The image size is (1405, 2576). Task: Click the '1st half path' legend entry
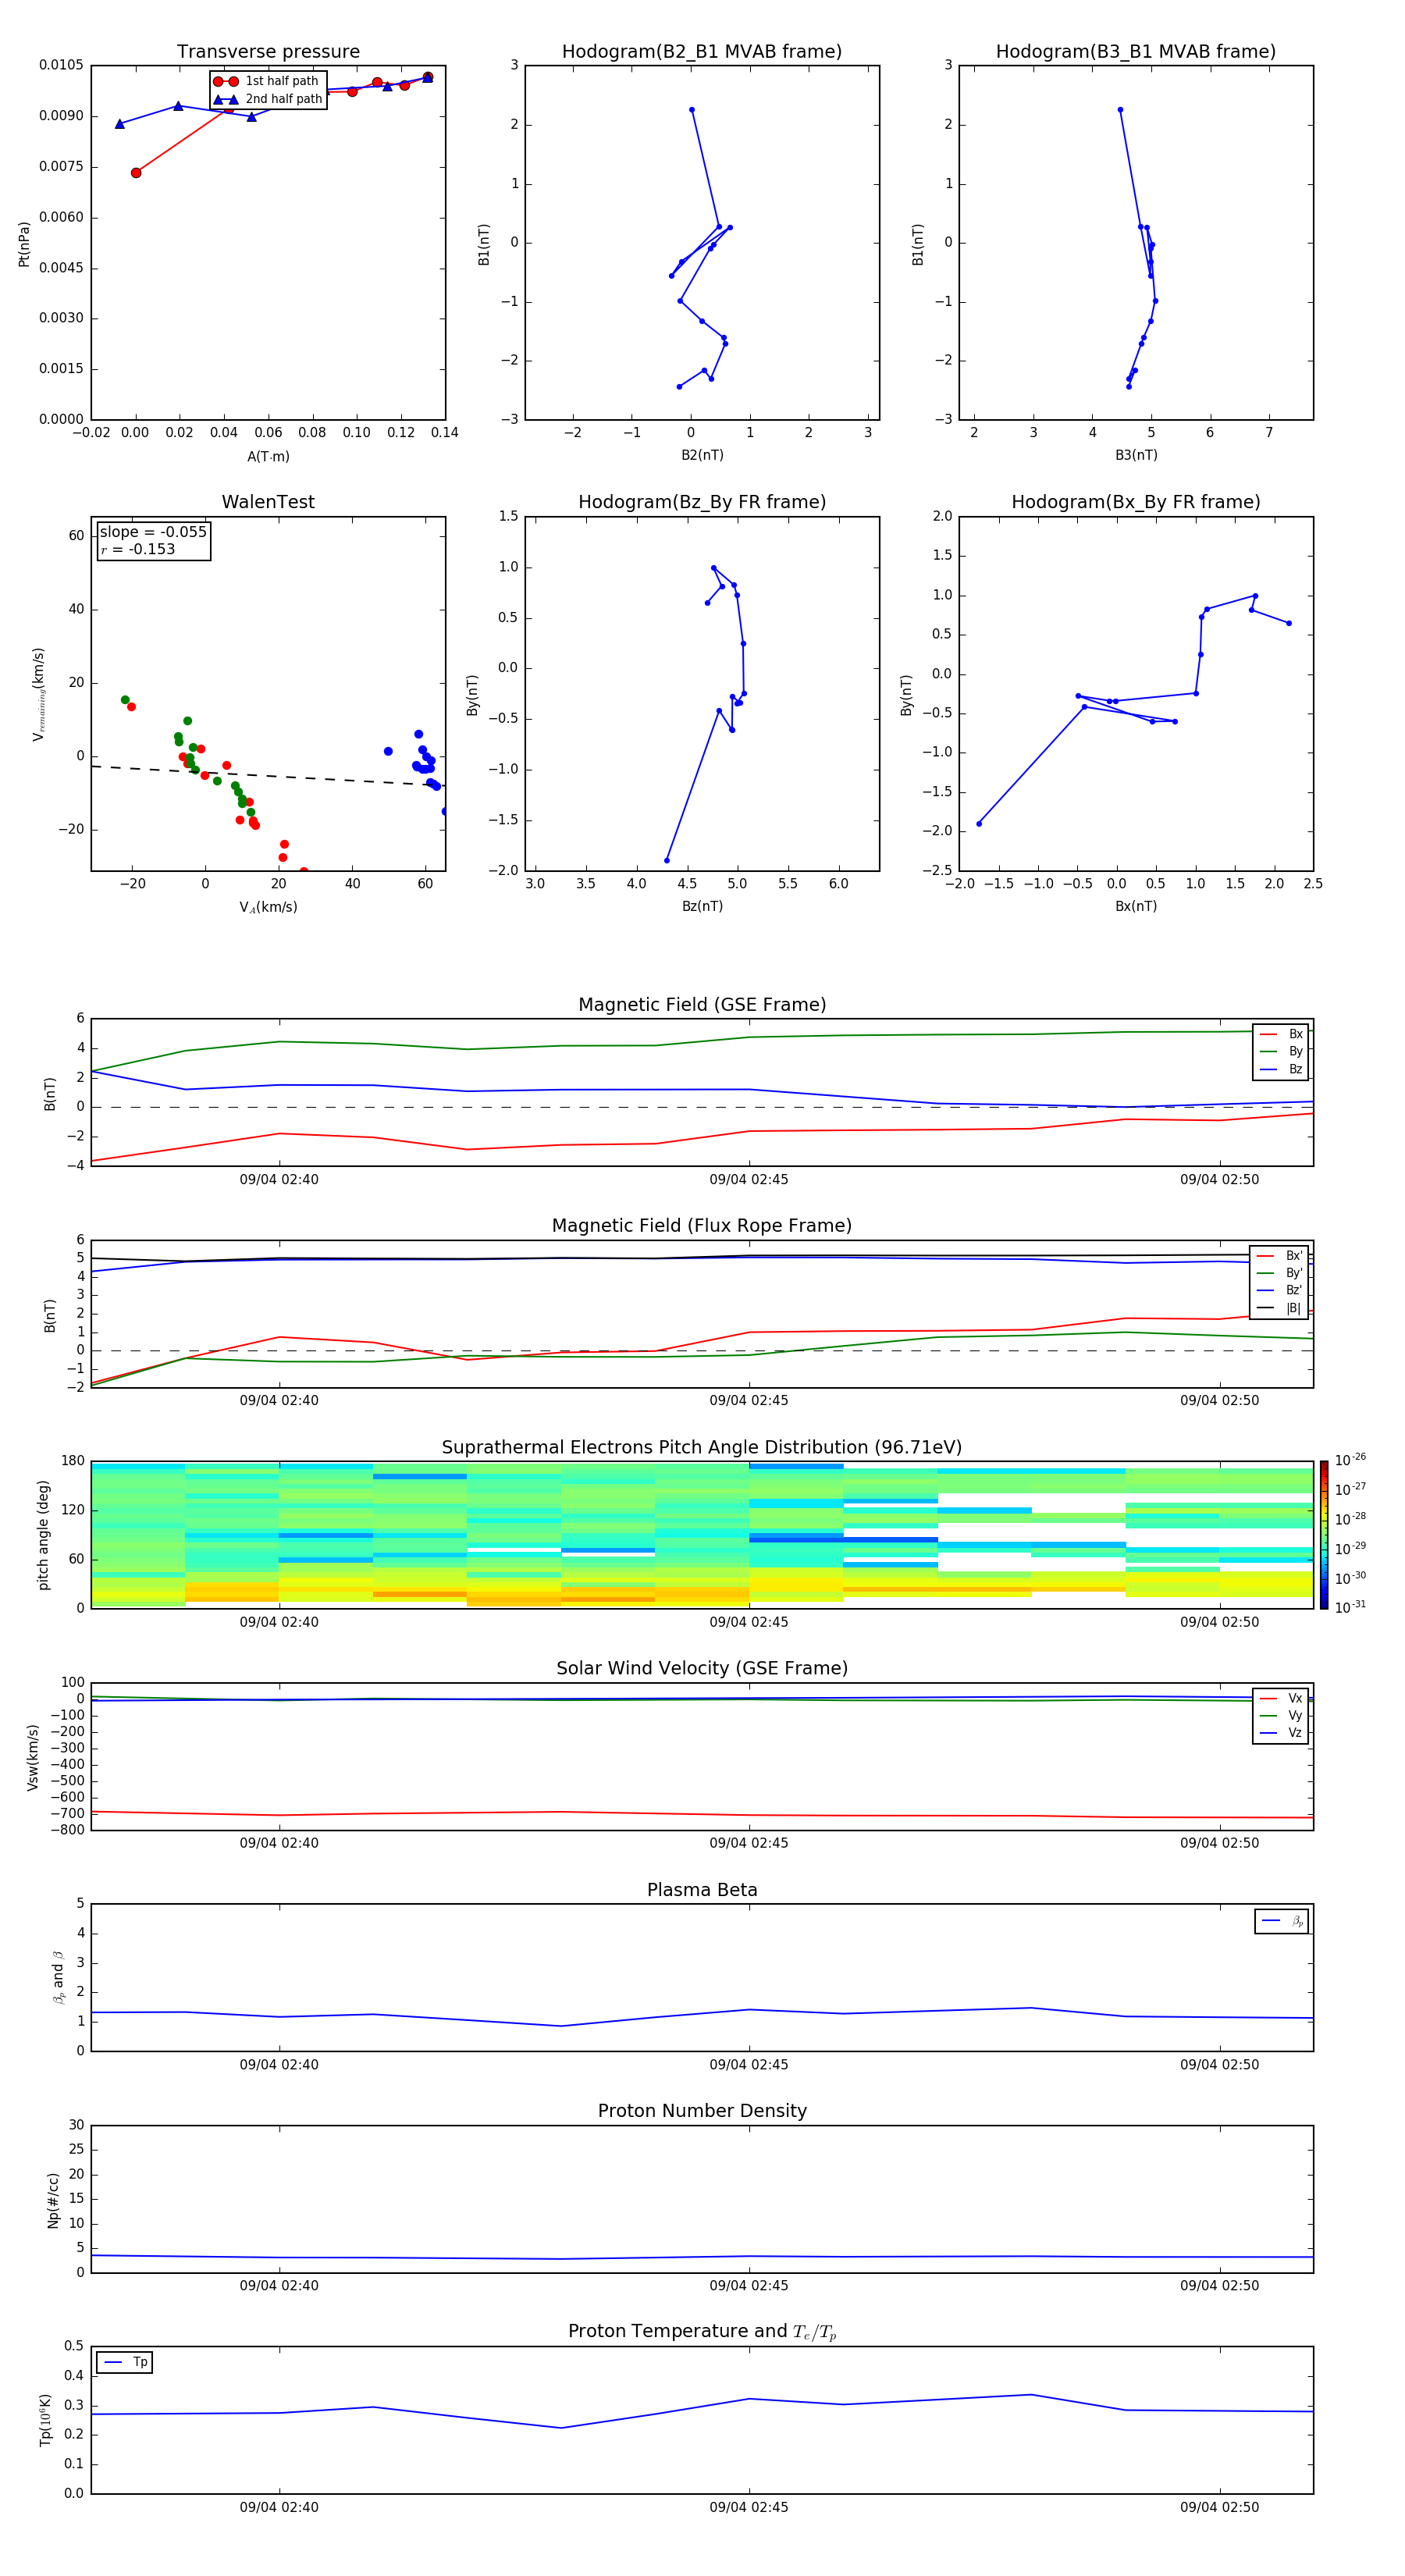point(267,81)
